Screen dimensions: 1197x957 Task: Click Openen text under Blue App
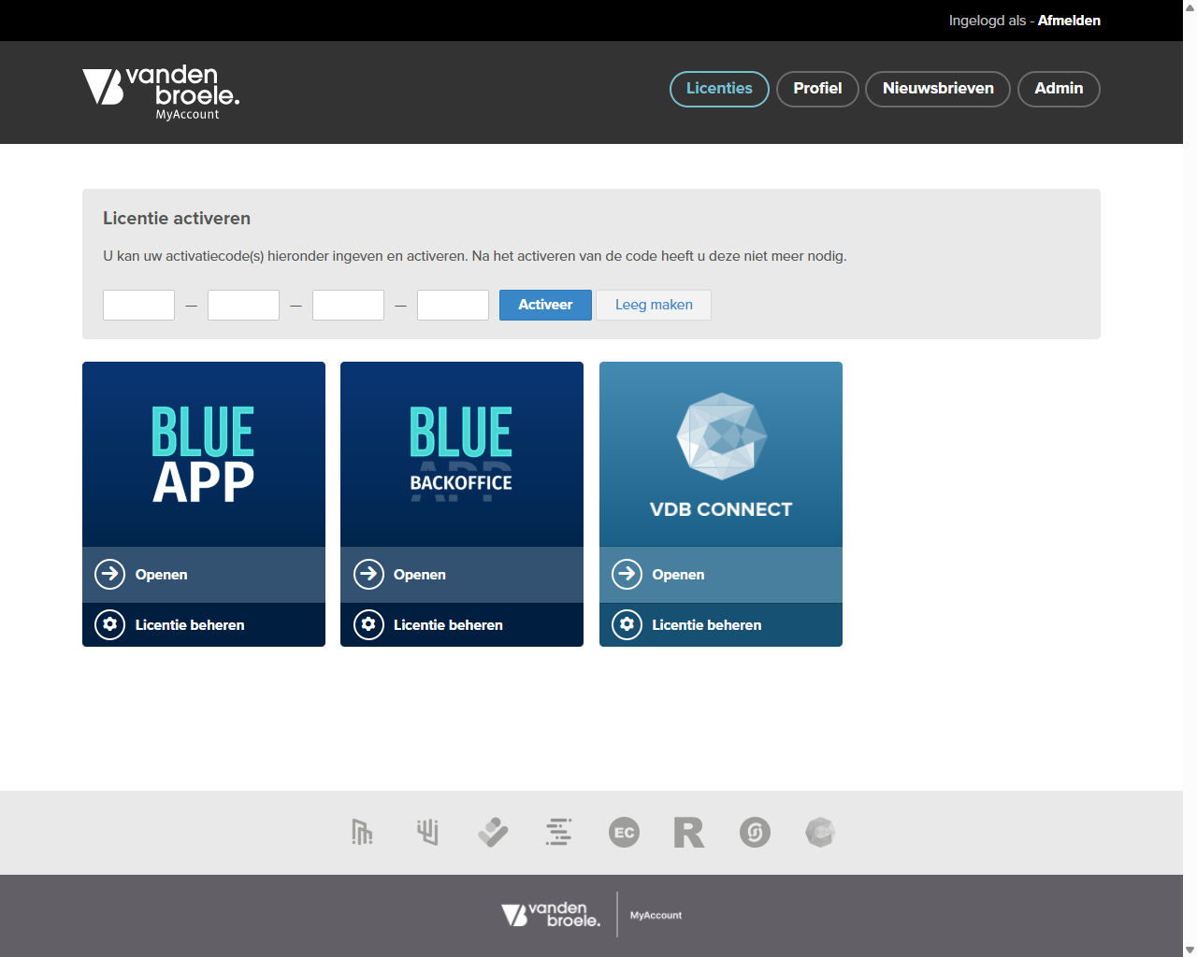click(161, 575)
